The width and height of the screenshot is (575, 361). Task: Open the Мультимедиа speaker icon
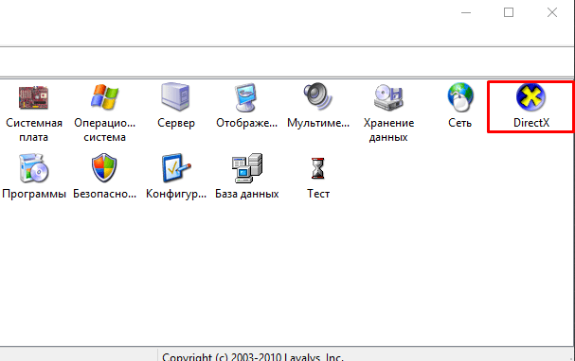(x=317, y=96)
